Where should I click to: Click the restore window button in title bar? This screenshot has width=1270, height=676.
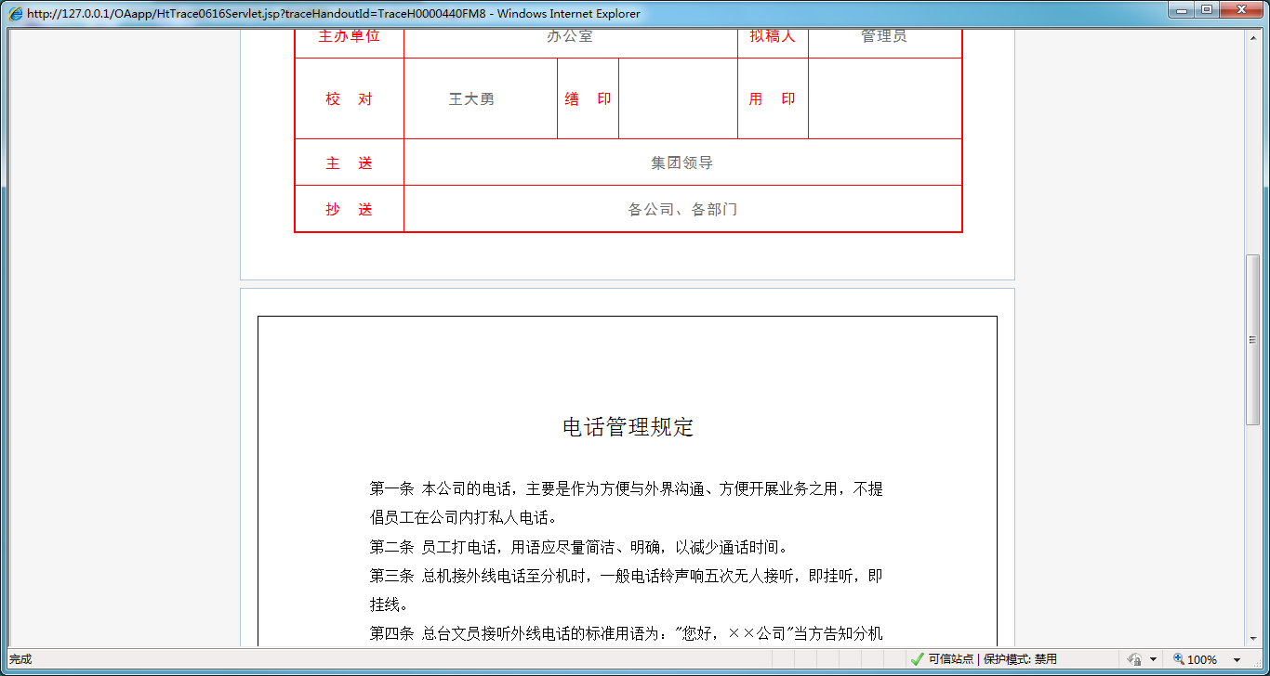point(1206,10)
